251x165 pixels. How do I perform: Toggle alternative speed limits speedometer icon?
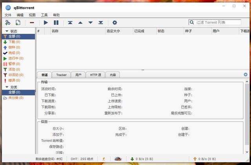point(118,159)
